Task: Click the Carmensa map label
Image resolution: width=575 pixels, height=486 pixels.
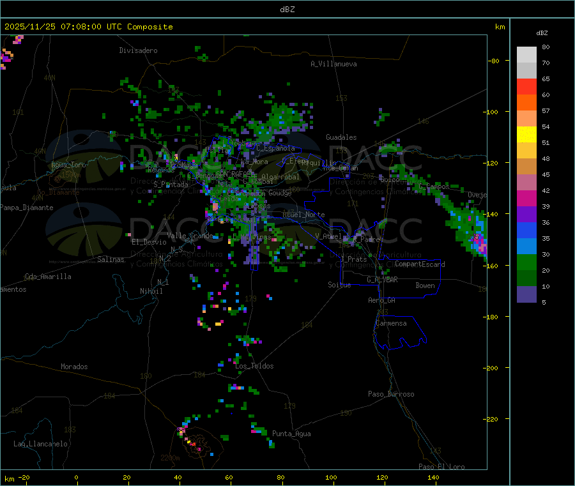Action: point(391,323)
